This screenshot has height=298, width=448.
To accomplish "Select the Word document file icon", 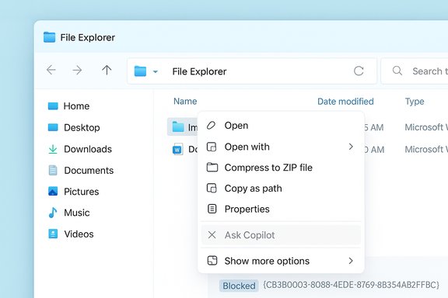I will pyautogui.click(x=177, y=149).
